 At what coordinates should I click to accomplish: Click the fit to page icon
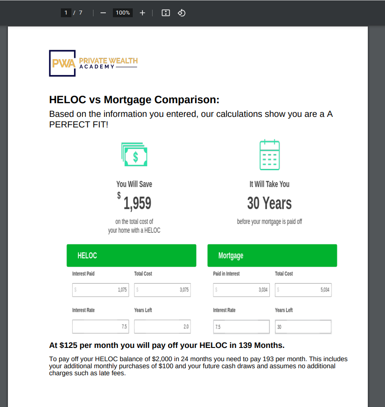coord(166,13)
